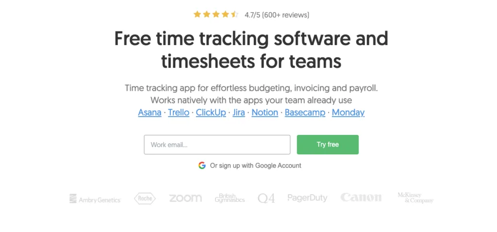Click the Zoom logo
497x232 pixels.
pos(185,198)
